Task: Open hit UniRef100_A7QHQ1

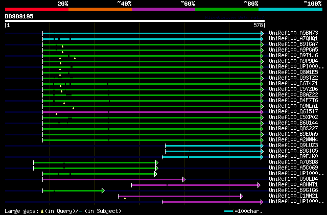Action: point(293,39)
